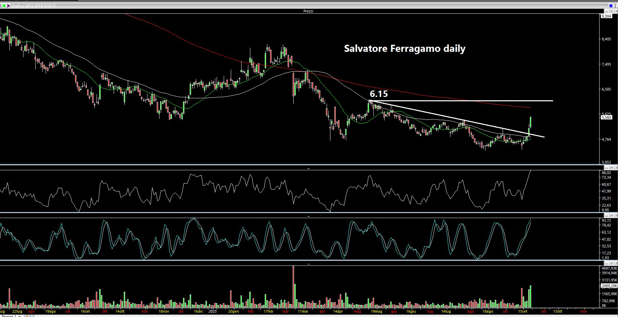Click the '14ott' date label
The width and height of the screenshot is (618, 317).
click(x=120, y=311)
